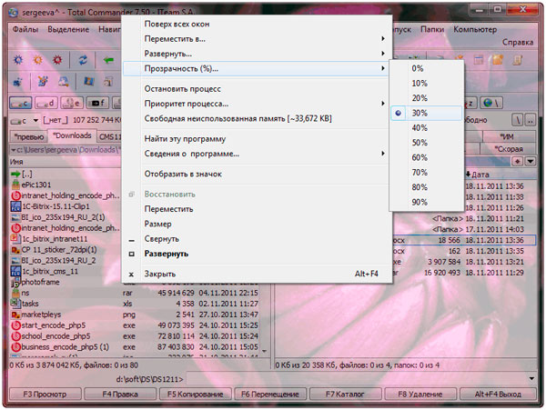Switch to the *Downloads tab
The image size is (546, 410).
tap(72, 135)
